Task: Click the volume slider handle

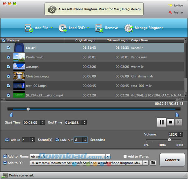Action: tap(169, 140)
